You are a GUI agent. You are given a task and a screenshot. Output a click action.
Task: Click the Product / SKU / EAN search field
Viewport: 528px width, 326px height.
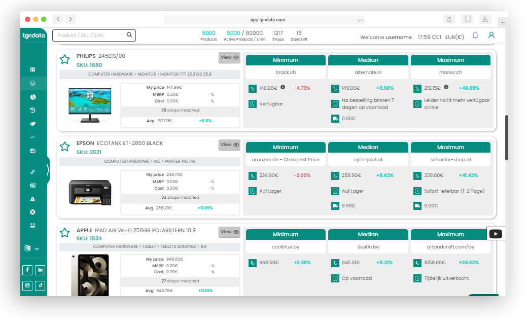94,35
